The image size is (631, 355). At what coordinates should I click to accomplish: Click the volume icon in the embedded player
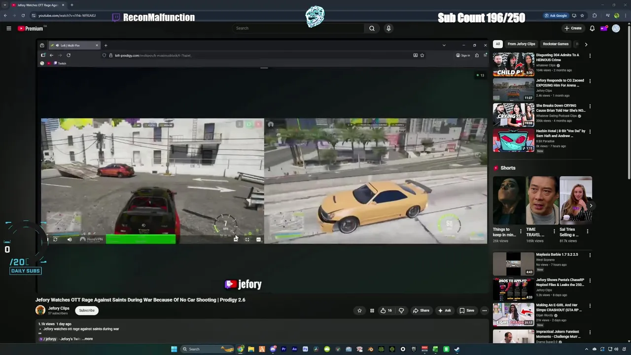pyautogui.click(x=70, y=240)
